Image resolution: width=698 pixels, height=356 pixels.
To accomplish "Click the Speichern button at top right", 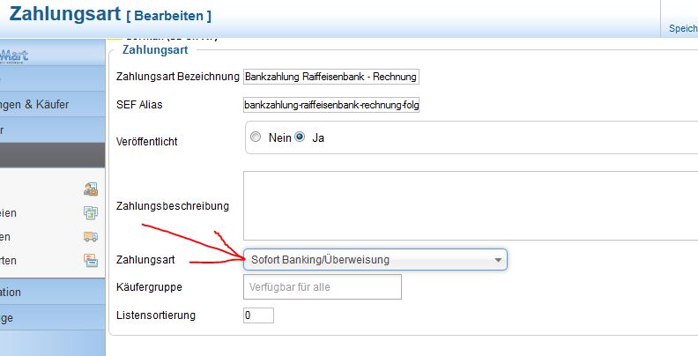I will (x=682, y=28).
